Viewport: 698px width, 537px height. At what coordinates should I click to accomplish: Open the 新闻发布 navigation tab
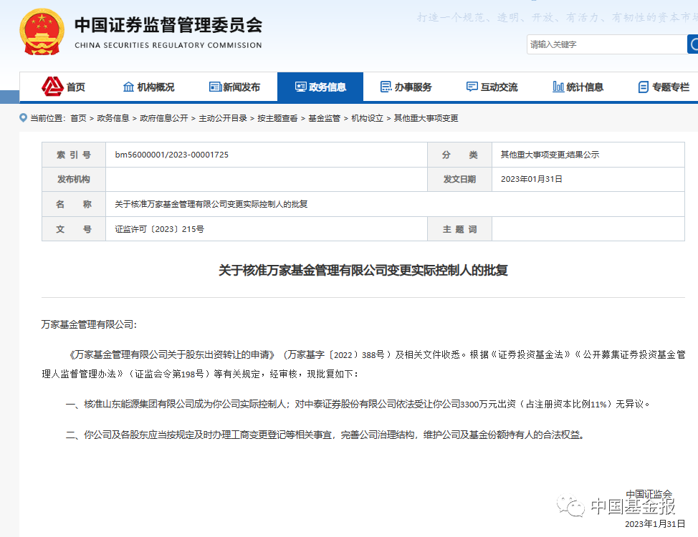[x=234, y=87]
